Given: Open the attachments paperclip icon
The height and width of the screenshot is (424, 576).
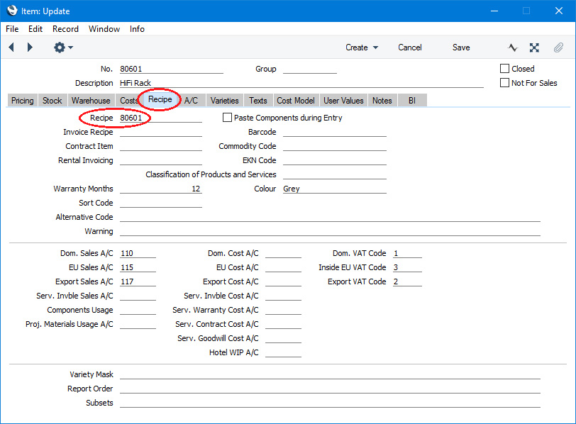Looking at the screenshot, I should pyautogui.click(x=558, y=48).
